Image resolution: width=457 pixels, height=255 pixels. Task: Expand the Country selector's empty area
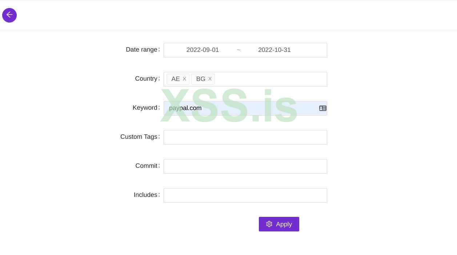tap(270, 79)
